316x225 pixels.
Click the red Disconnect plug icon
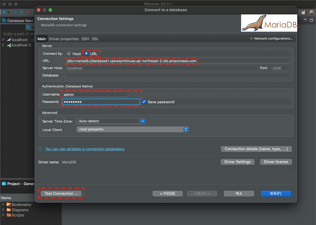pyautogui.click(x=28, y=12)
